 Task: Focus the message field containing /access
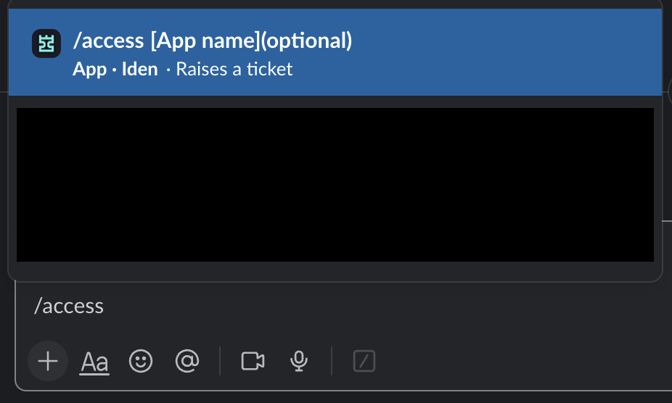[290, 306]
